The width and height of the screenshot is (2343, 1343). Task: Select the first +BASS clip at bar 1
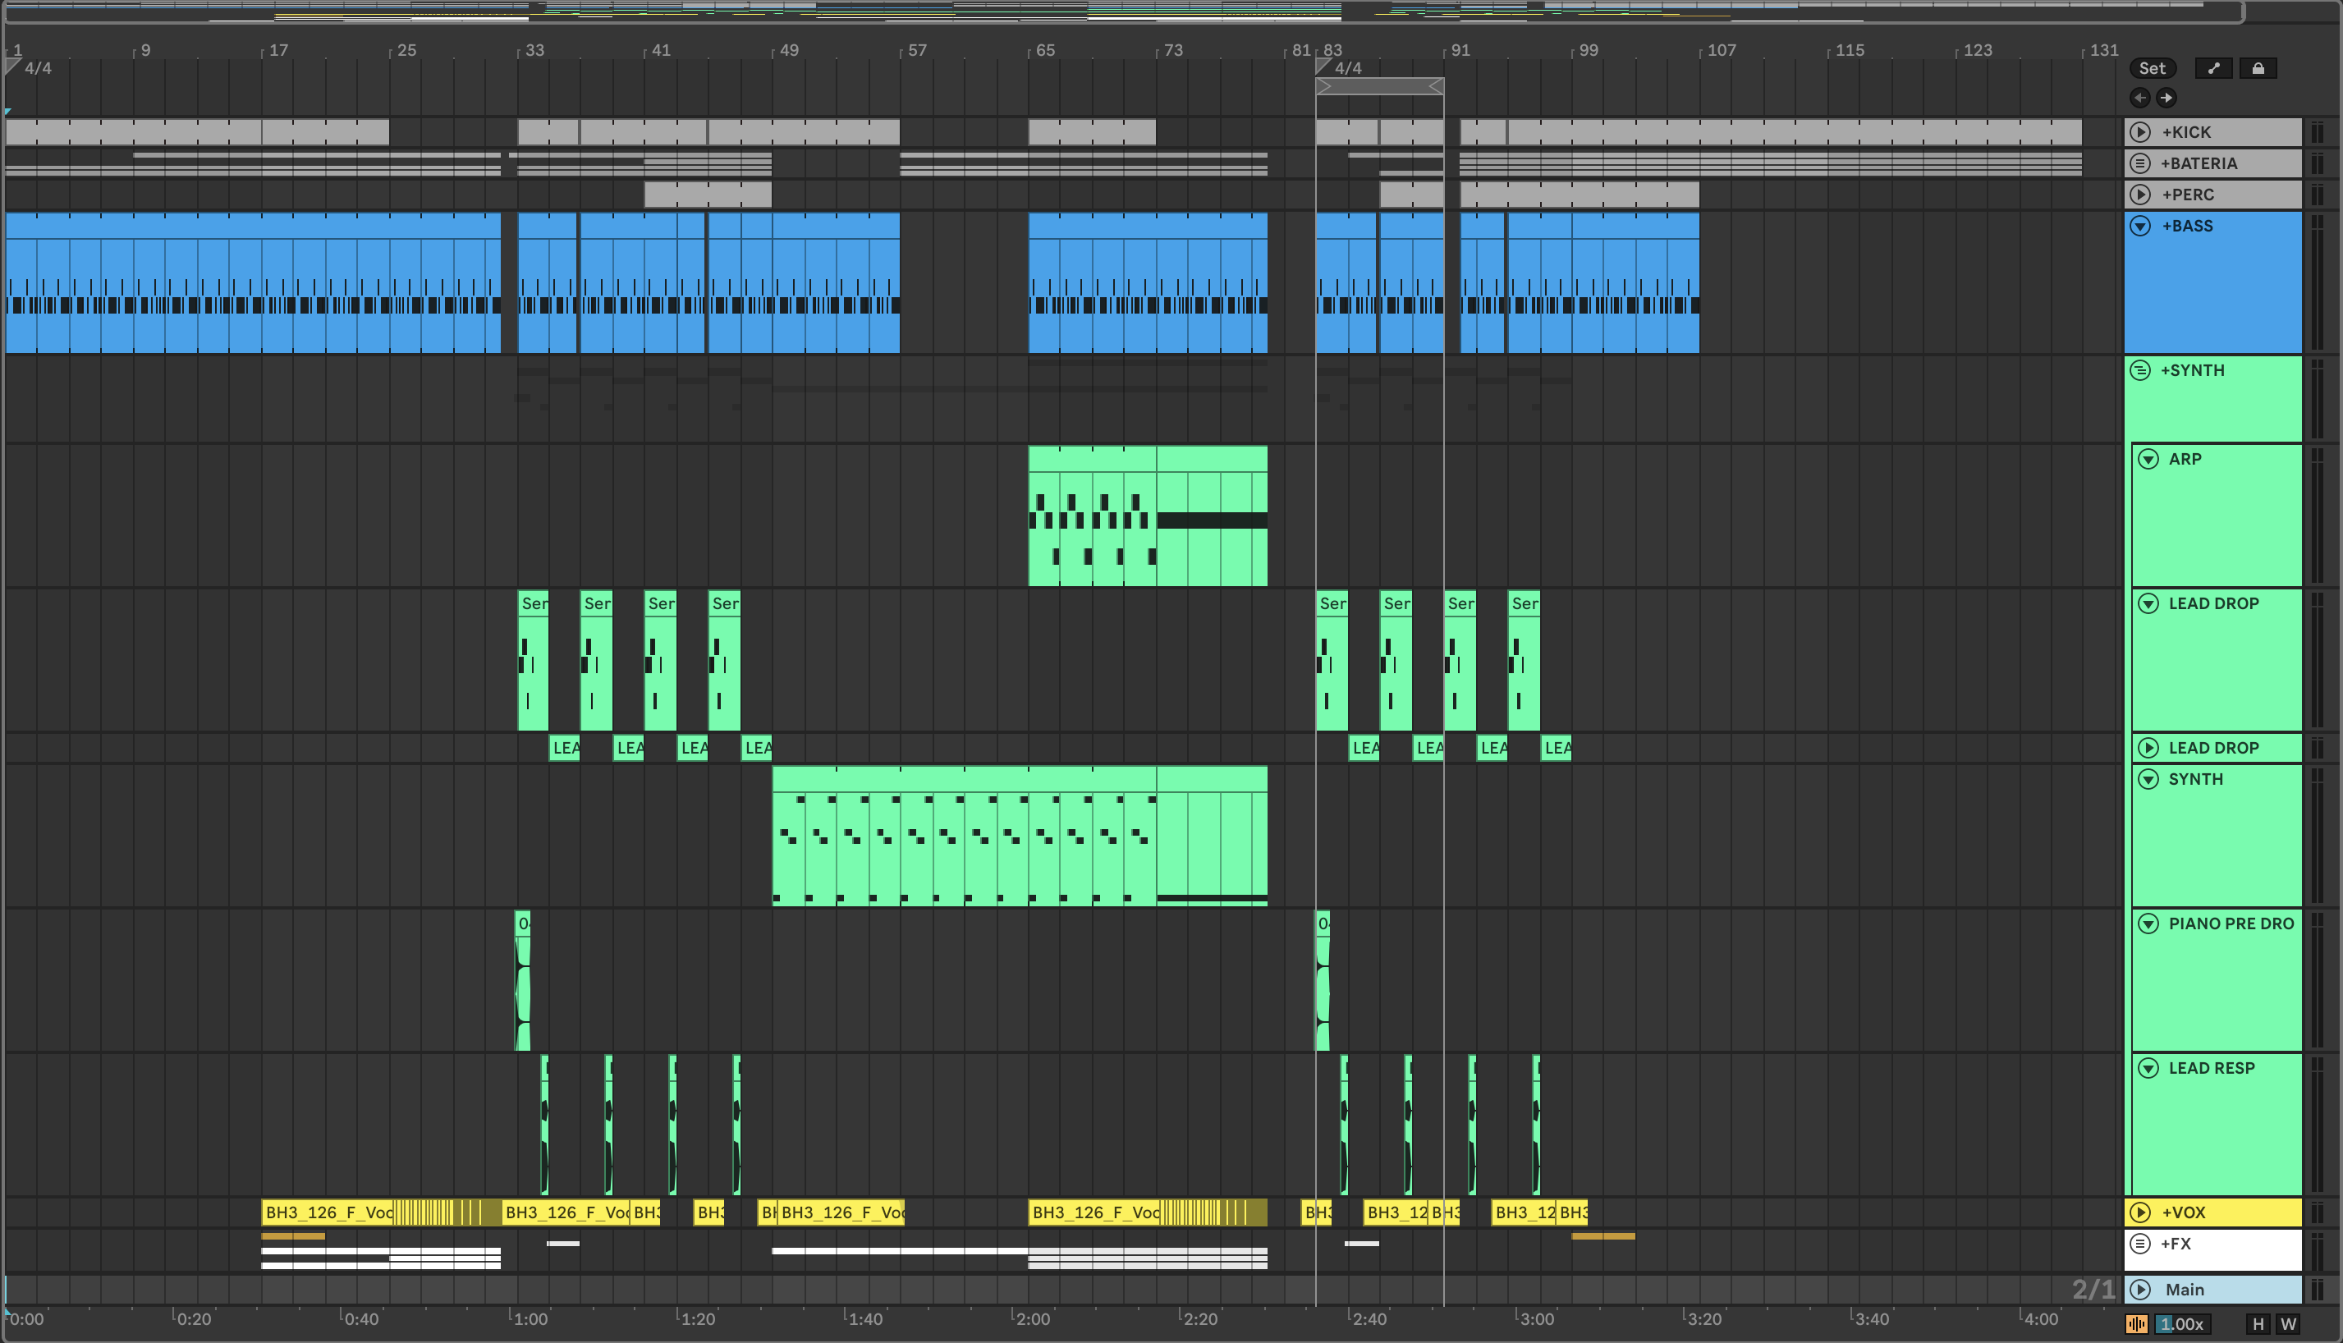253,282
